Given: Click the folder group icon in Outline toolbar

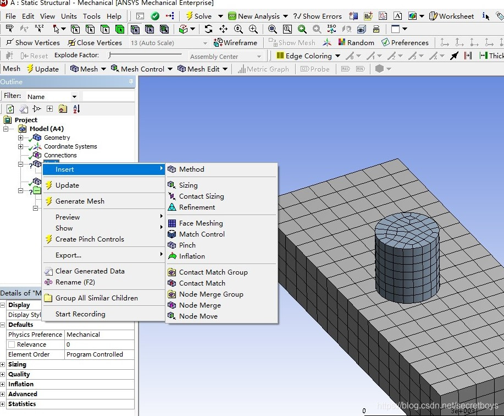Looking at the screenshot, I should [x=63, y=109].
